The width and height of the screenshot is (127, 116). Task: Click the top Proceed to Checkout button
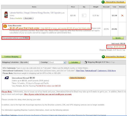click(114, 2)
